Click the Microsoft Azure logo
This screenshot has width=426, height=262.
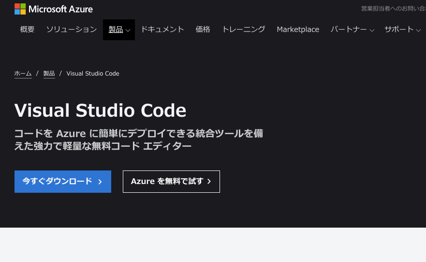[54, 9]
